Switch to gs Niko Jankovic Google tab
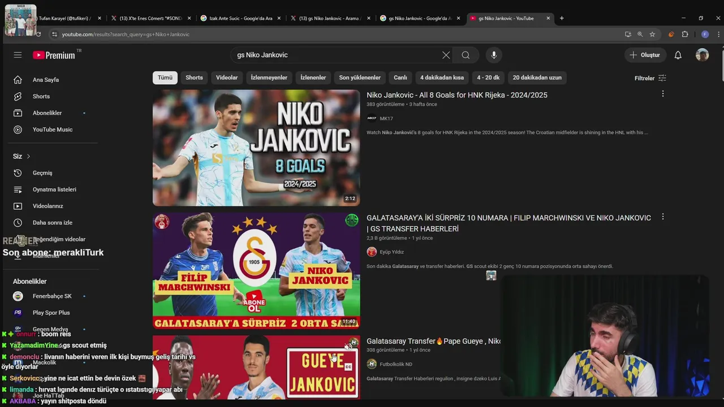Image resolution: width=724 pixels, height=407 pixels. (420, 18)
